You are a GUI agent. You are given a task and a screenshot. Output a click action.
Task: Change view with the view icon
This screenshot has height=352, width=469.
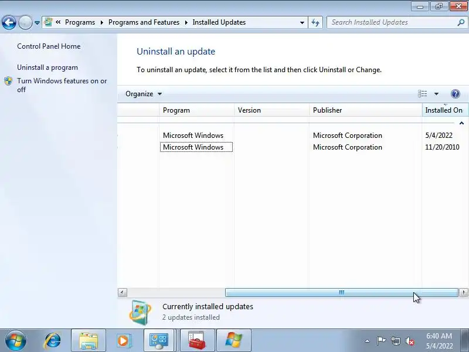(422, 94)
